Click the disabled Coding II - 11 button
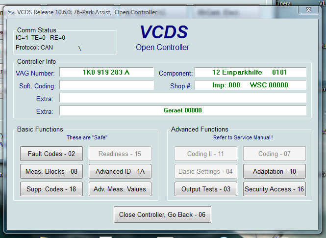The image size is (326, 238). (206, 154)
